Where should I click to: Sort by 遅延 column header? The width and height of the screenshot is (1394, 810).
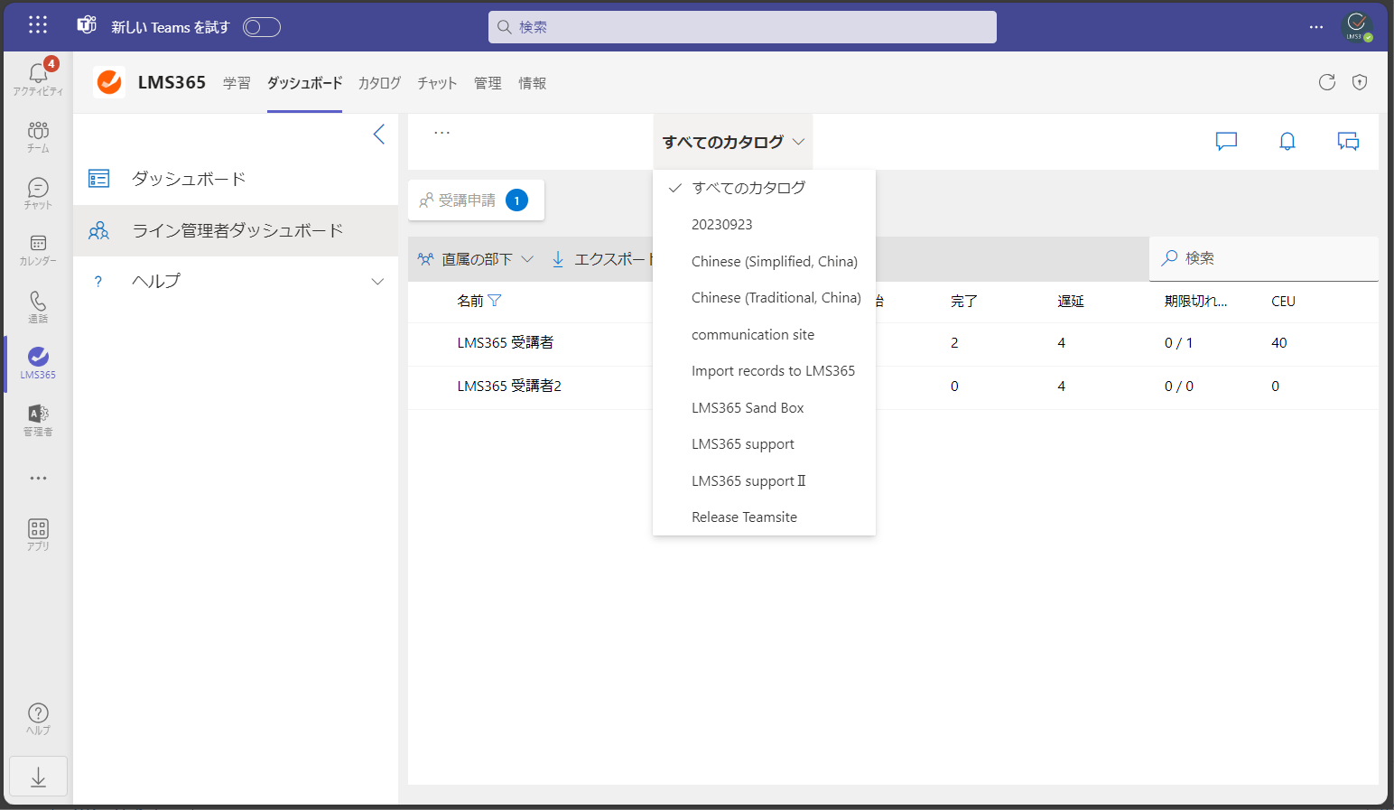(x=1071, y=302)
